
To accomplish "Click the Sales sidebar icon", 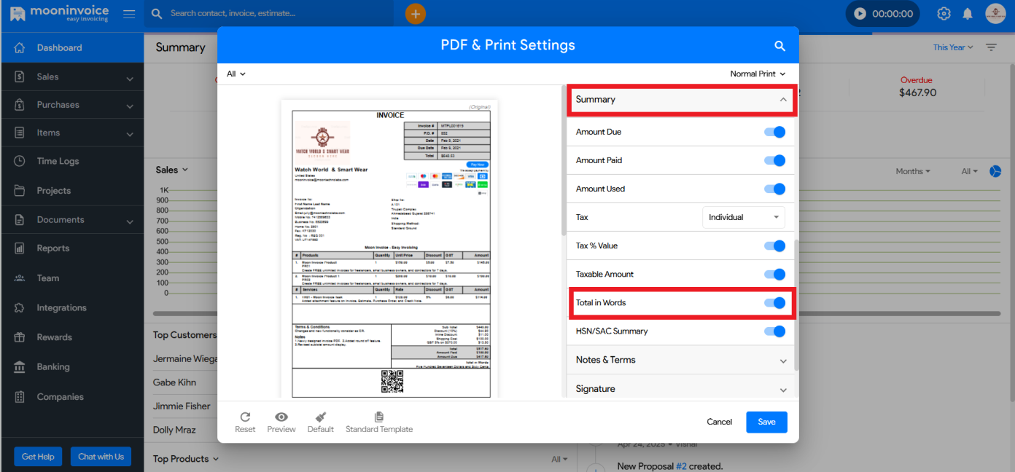I will 20,76.
